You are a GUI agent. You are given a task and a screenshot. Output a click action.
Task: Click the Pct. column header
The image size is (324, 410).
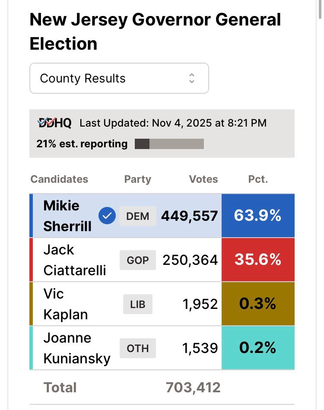click(x=258, y=179)
